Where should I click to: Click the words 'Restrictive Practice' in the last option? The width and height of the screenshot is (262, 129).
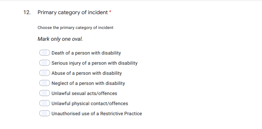coord(121,114)
